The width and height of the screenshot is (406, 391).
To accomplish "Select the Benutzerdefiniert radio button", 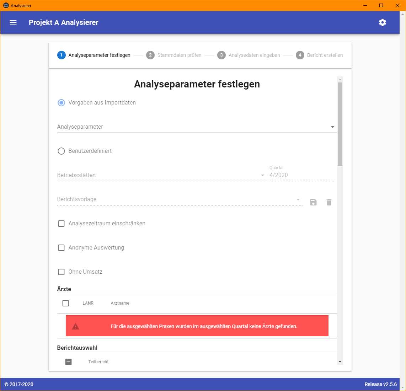I will [62, 151].
